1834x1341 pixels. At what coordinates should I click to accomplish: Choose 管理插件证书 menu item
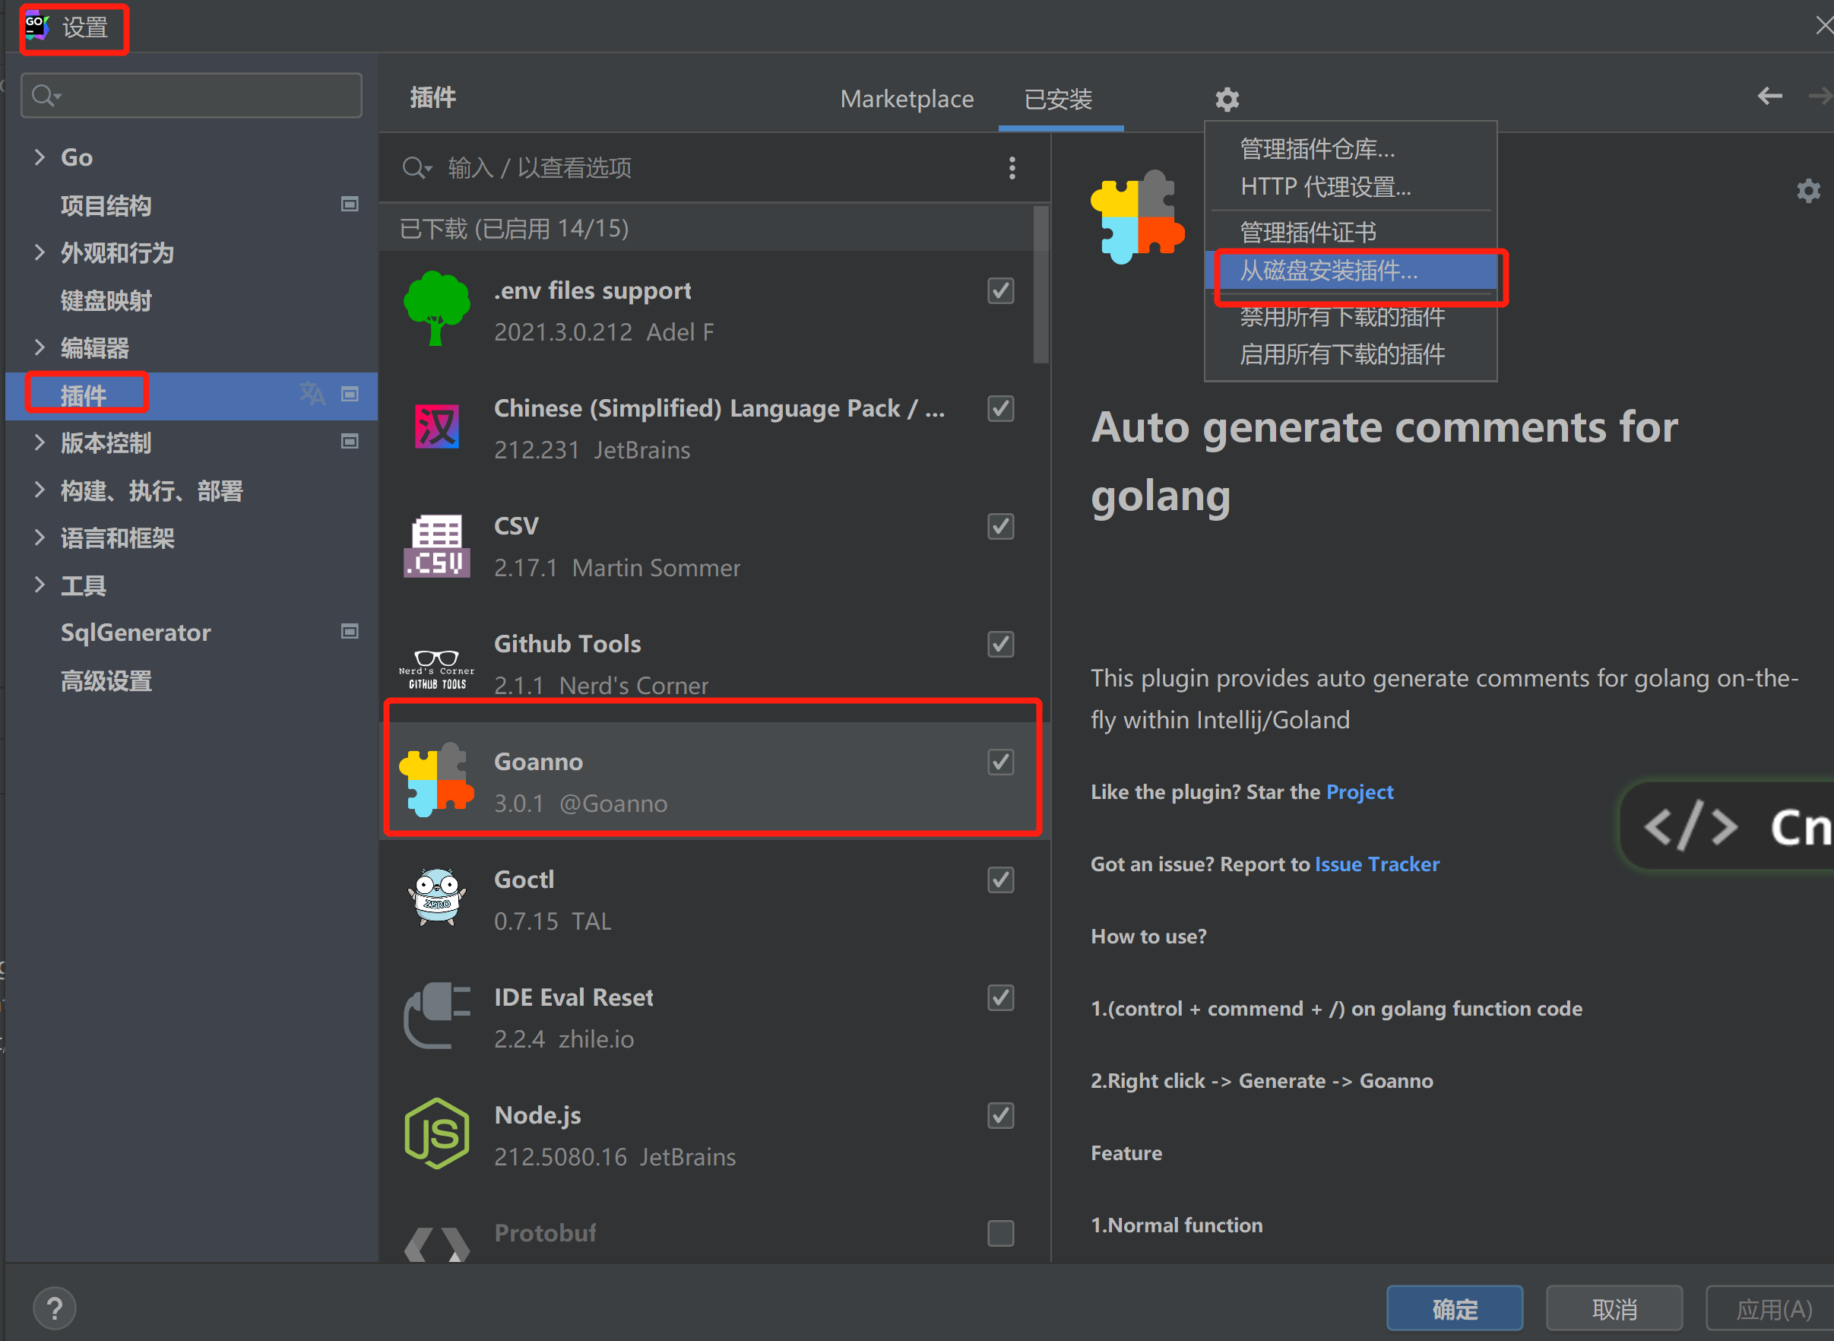1351,233
